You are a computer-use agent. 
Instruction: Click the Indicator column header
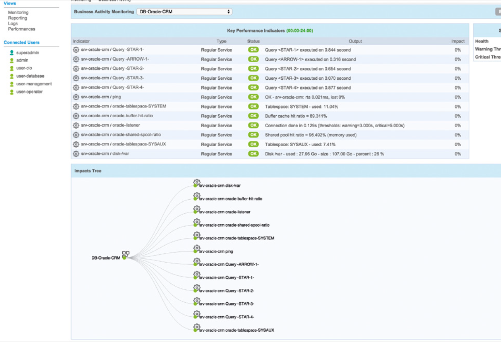(x=81, y=41)
